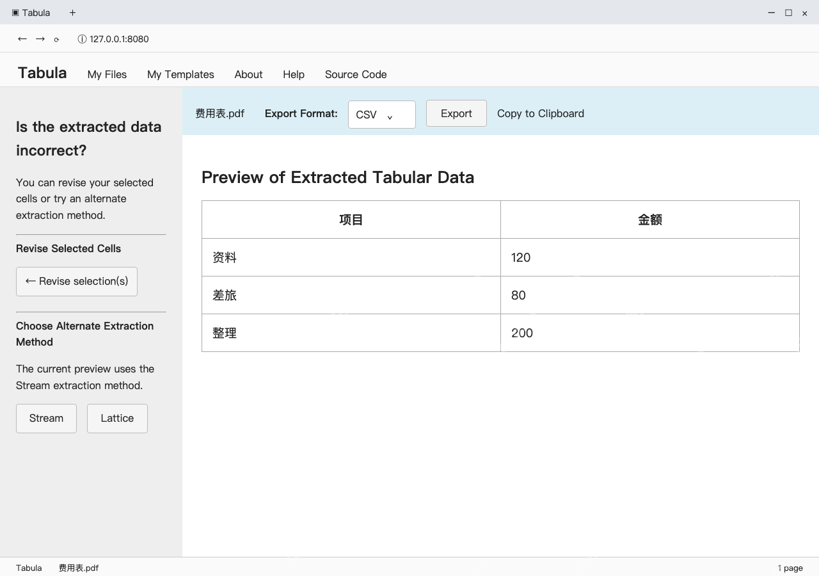Viewport: 819px width, 576px height.
Task: Click the Preview of Extracted Tabular Data heading
Action: click(338, 177)
